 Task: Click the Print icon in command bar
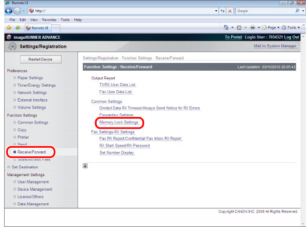click(253, 27)
